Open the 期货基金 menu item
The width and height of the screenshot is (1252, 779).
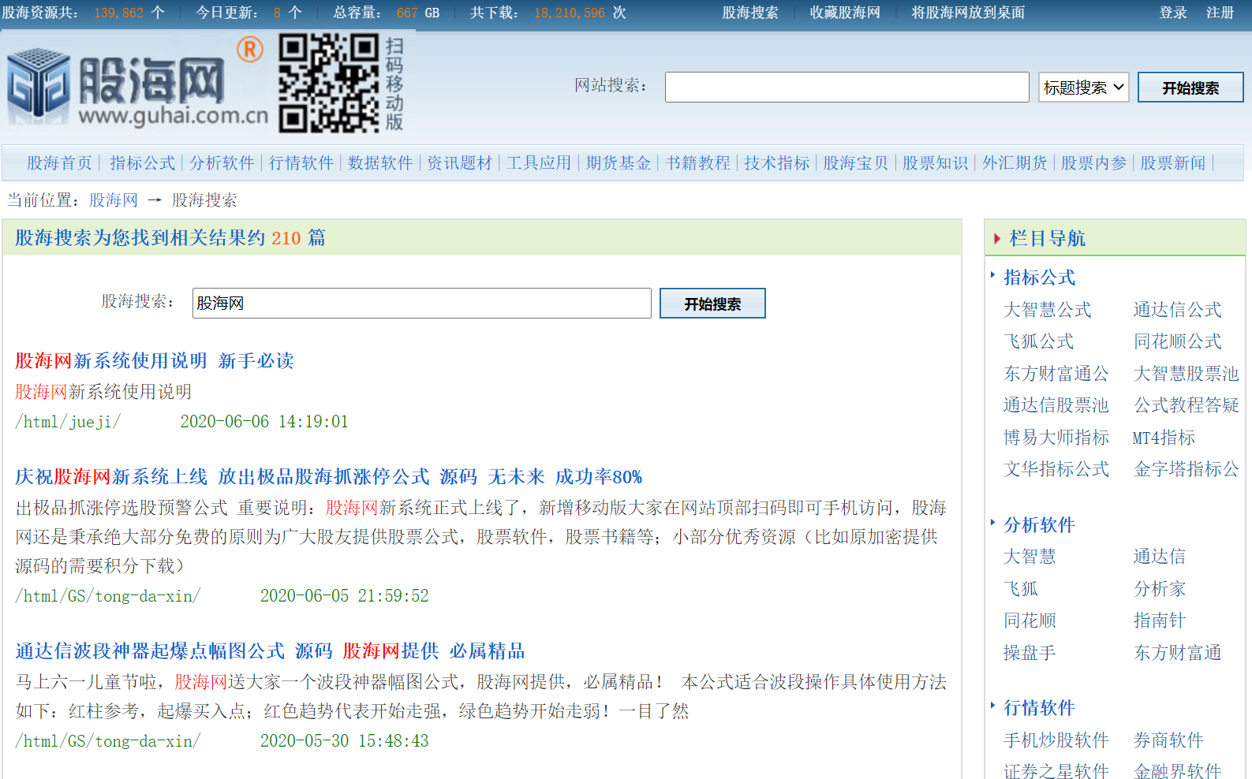coord(619,163)
